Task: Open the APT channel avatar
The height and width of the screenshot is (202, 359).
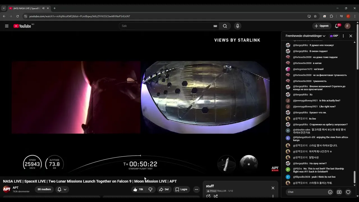Action: click(7, 189)
